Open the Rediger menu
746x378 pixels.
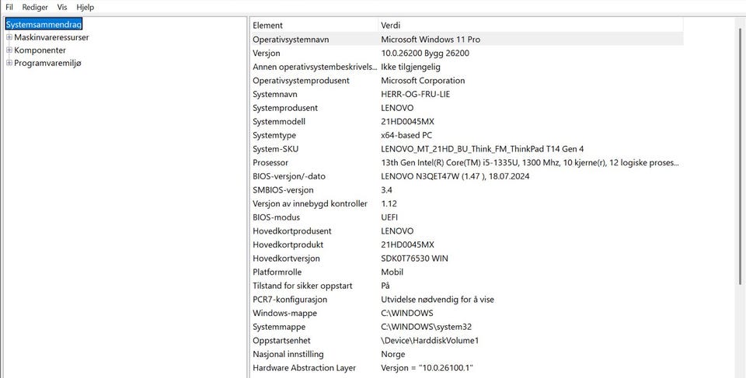[35, 7]
